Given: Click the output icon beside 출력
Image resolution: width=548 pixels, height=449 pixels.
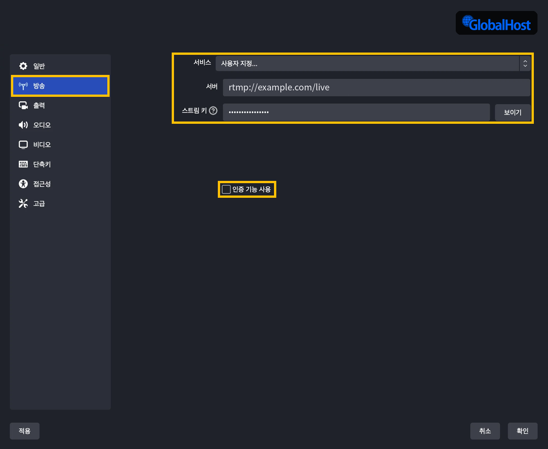Looking at the screenshot, I should coord(23,106).
